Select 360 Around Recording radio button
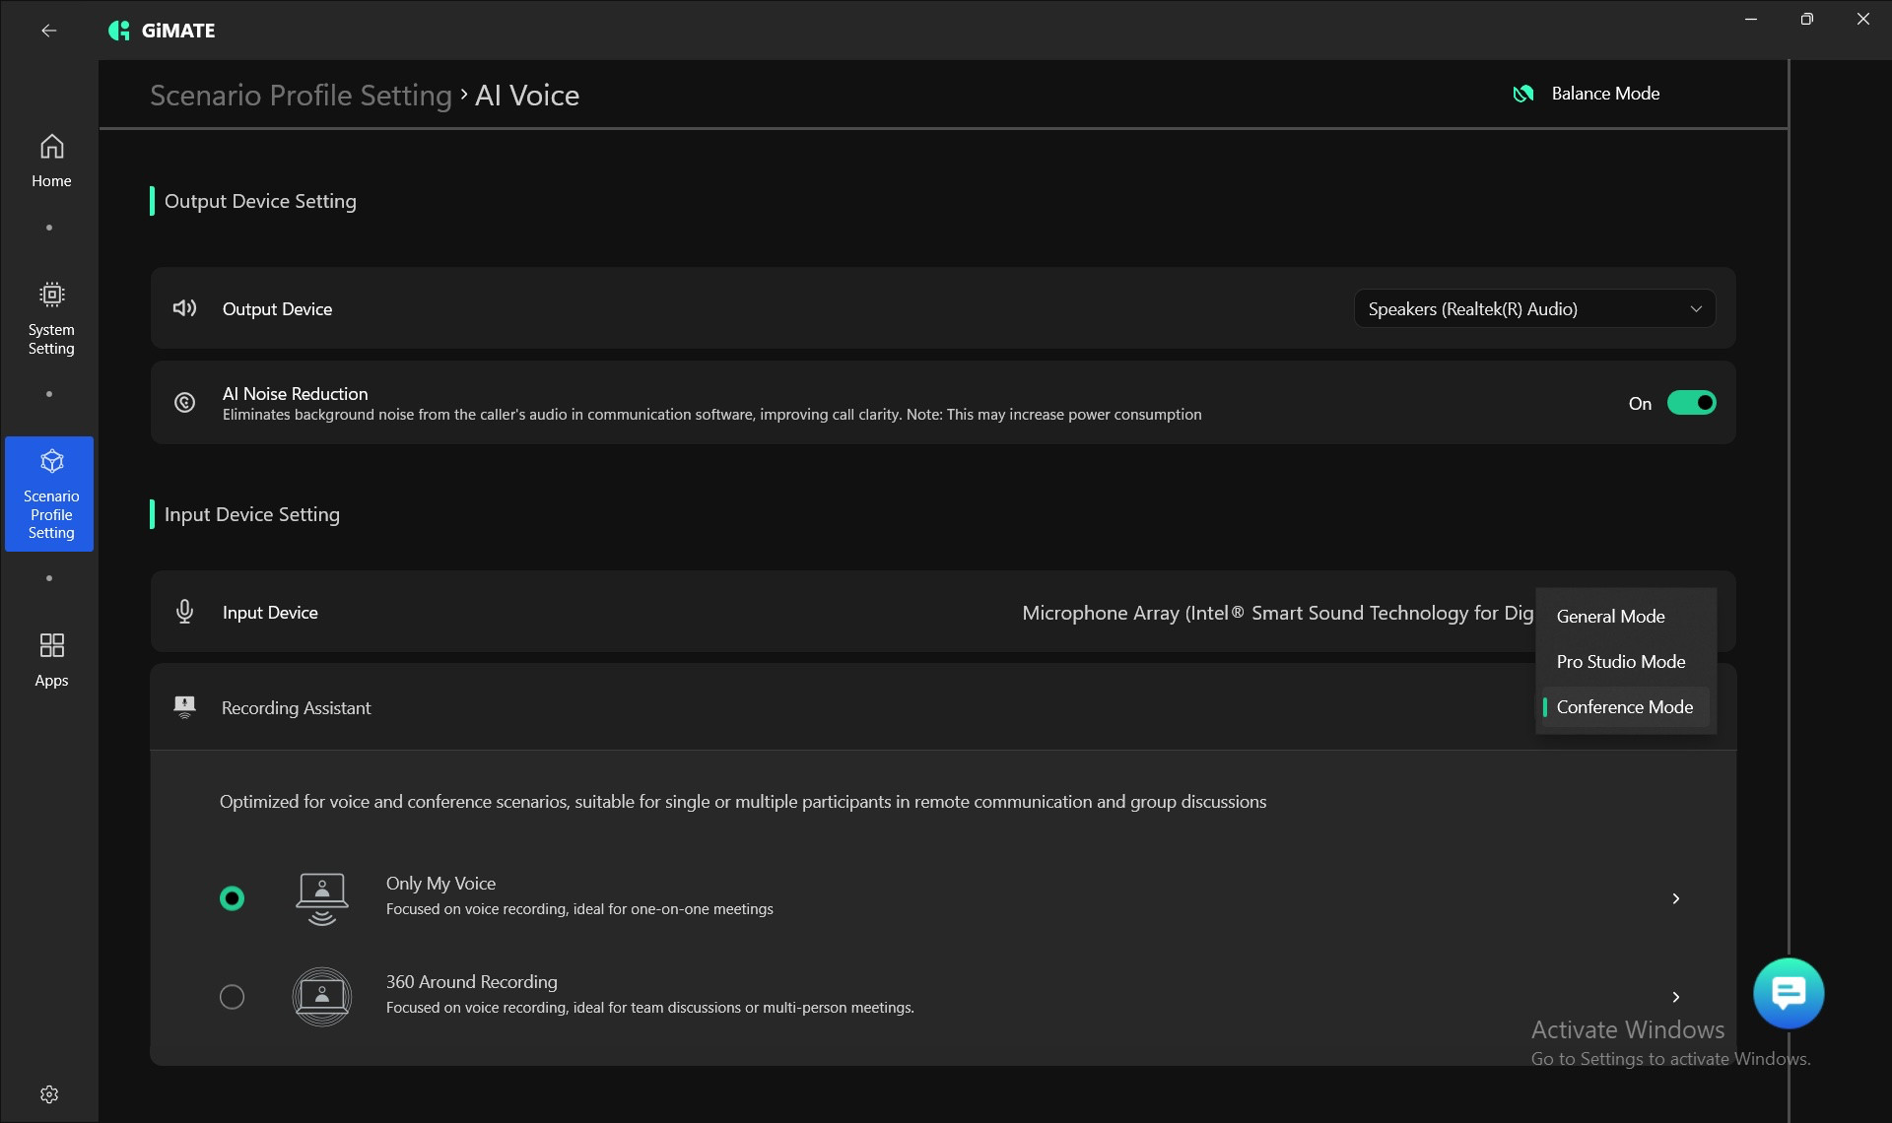The width and height of the screenshot is (1892, 1123). click(x=232, y=997)
